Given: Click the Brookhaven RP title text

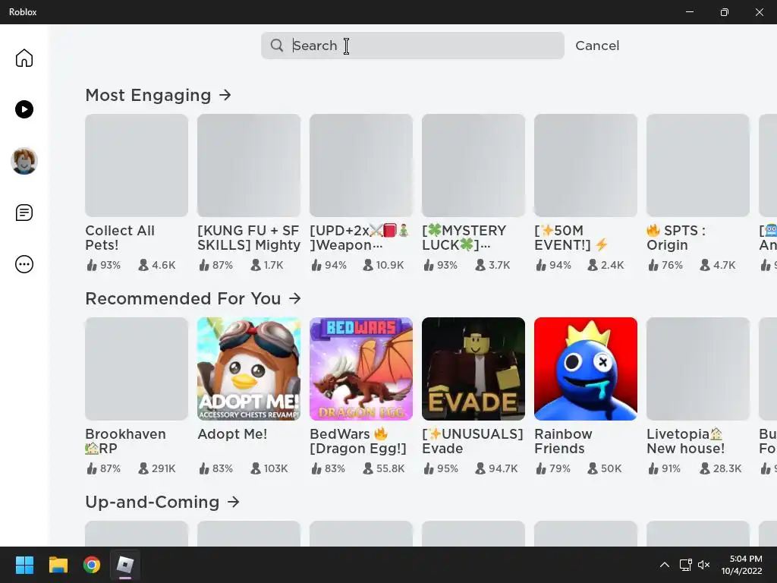Looking at the screenshot, I should [x=125, y=441].
